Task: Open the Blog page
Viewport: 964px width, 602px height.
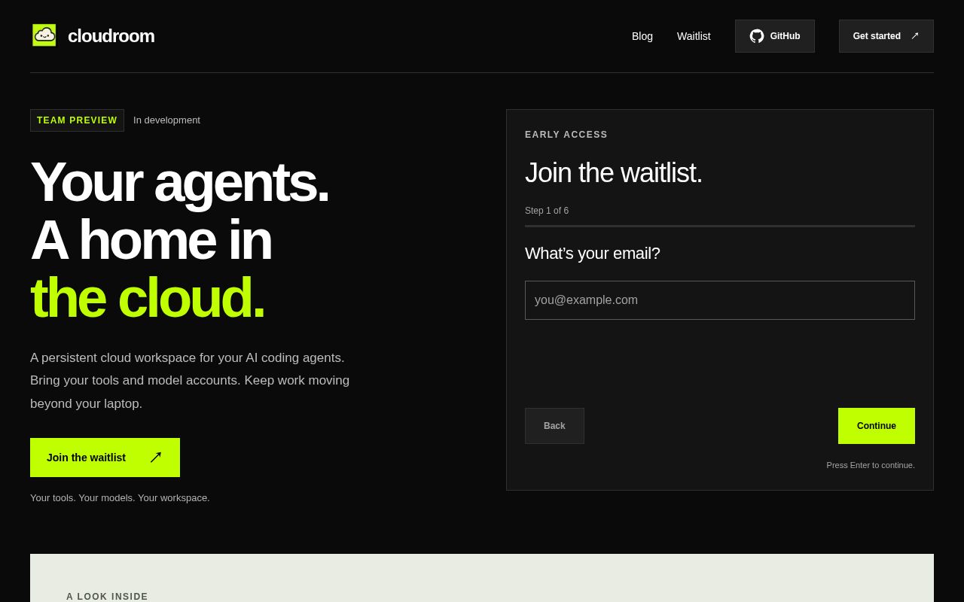Action: point(642,36)
